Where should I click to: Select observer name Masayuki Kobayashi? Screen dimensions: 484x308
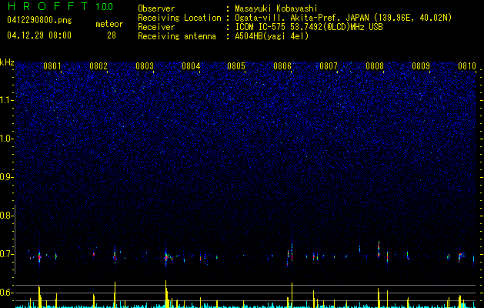pos(276,8)
